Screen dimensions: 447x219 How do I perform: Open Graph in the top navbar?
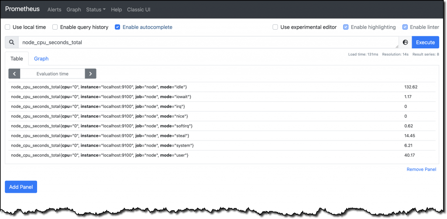tap(74, 10)
